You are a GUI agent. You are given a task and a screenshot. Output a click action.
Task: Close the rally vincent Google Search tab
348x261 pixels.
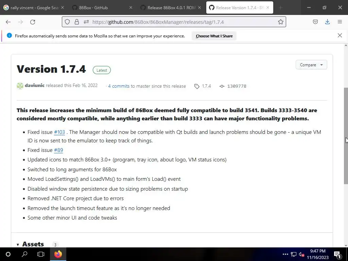tap(63, 7)
